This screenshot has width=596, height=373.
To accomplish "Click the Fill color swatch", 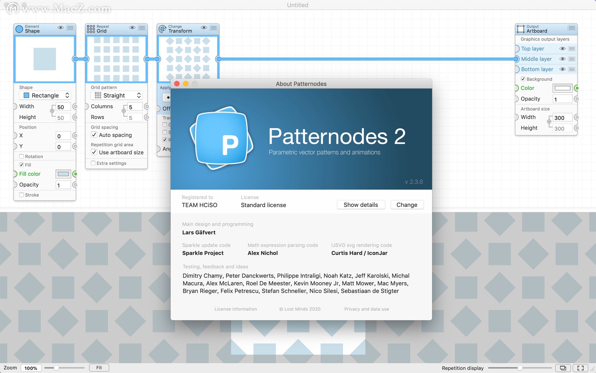I will (x=63, y=174).
